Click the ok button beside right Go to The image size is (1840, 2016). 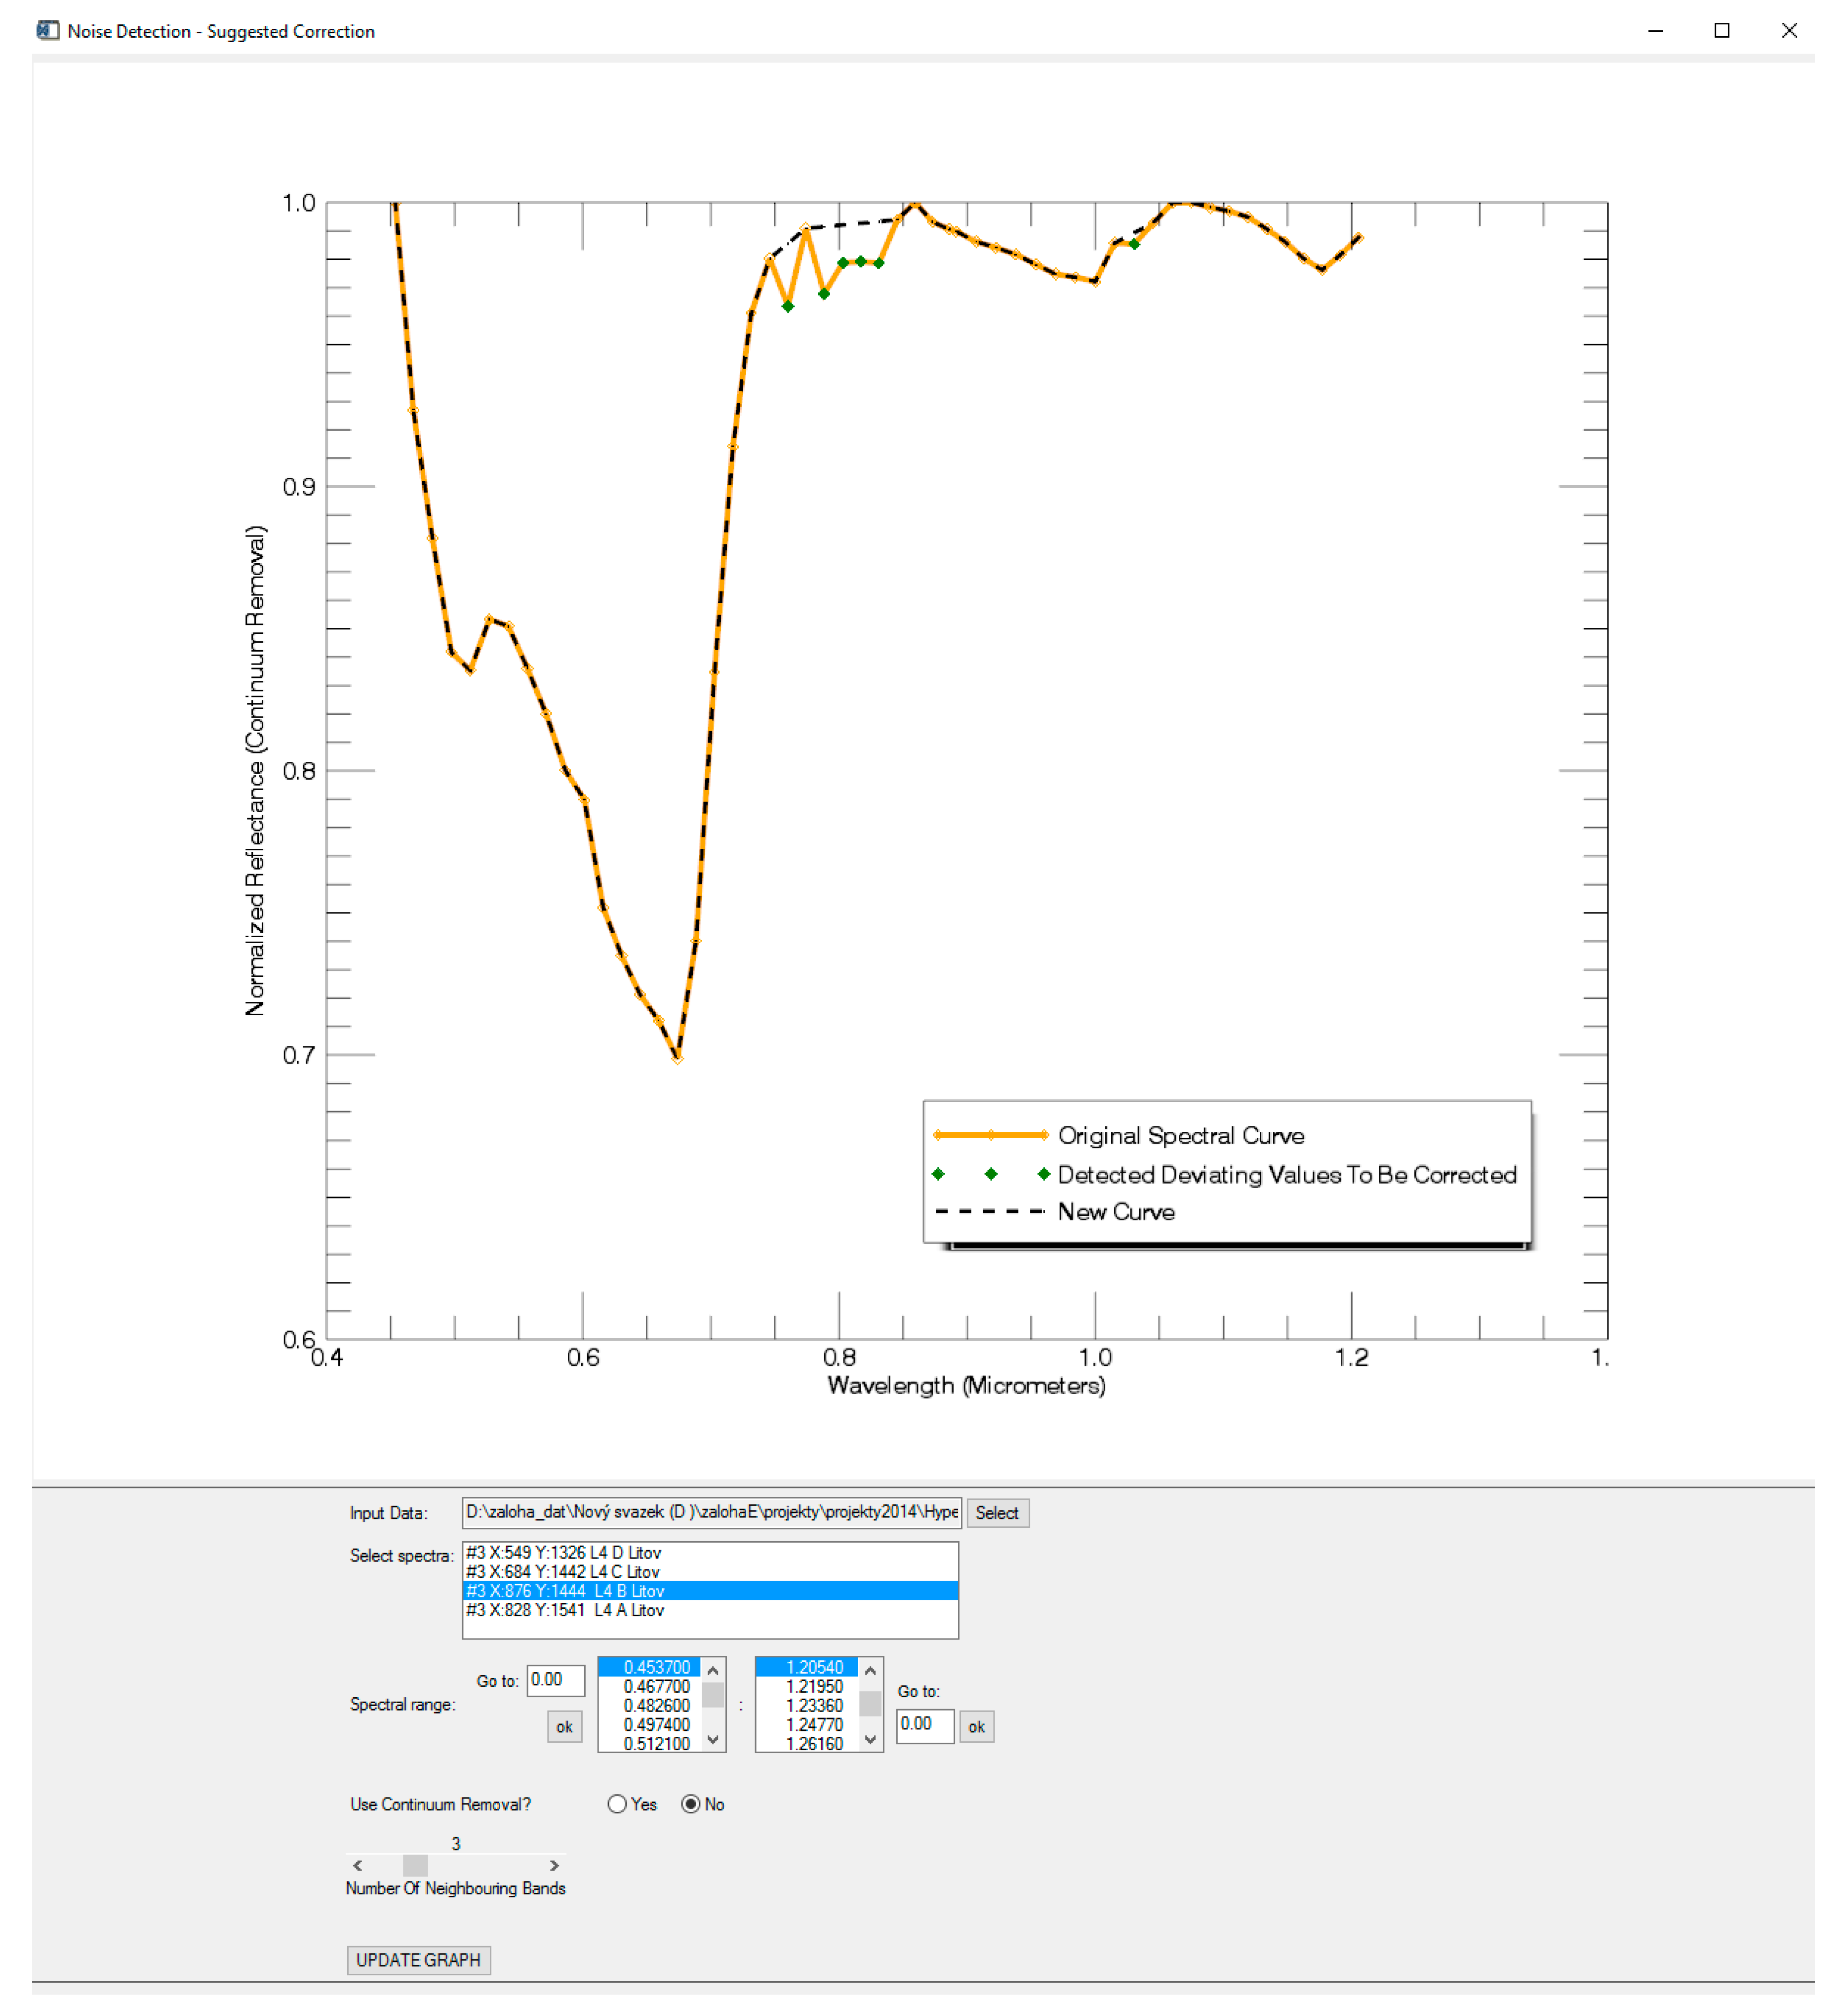(976, 1727)
